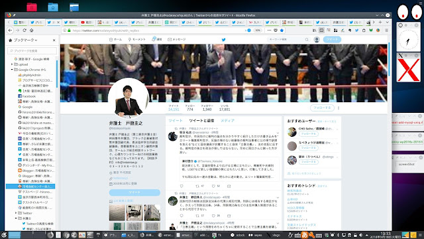Click the Firefox logo in title bar

[9, 15]
